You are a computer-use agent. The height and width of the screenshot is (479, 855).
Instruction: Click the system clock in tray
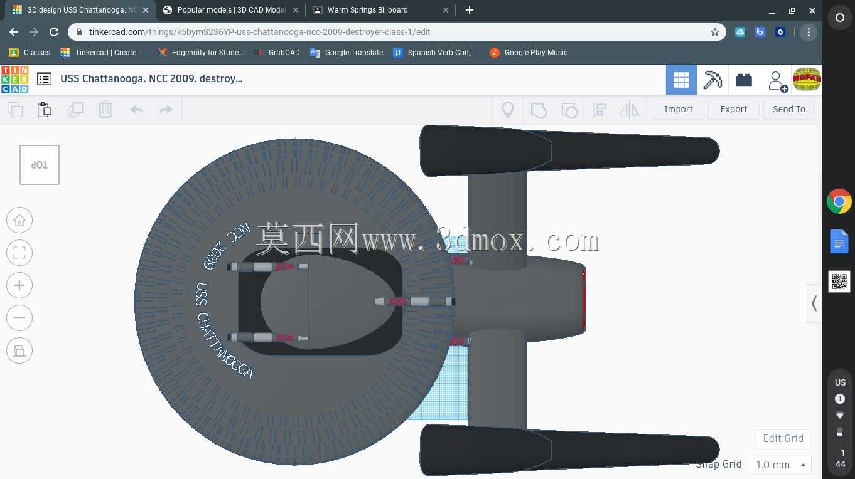pos(840,458)
